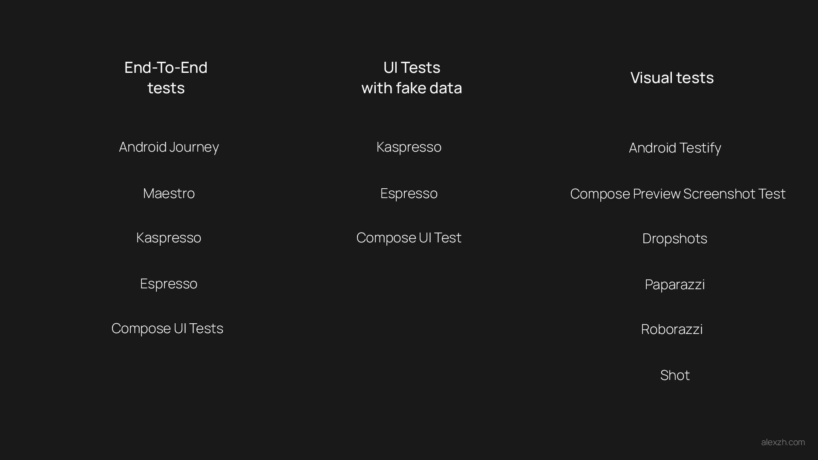Click the Visual tests heading
Viewport: 818px width, 460px height.
point(672,78)
